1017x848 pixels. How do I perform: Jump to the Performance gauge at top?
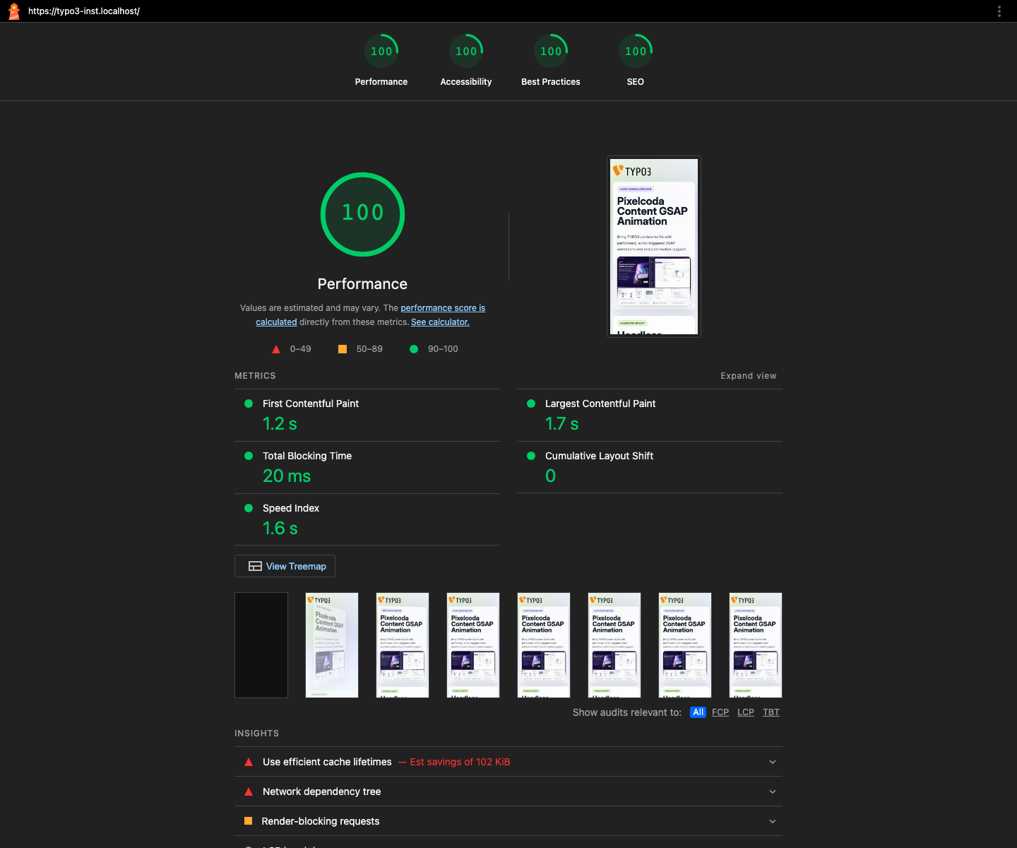(x=381, y=61)
